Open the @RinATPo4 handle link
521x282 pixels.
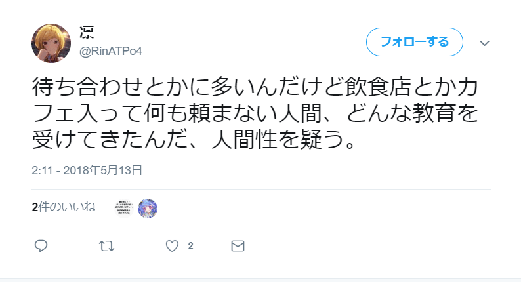point(111,51)
